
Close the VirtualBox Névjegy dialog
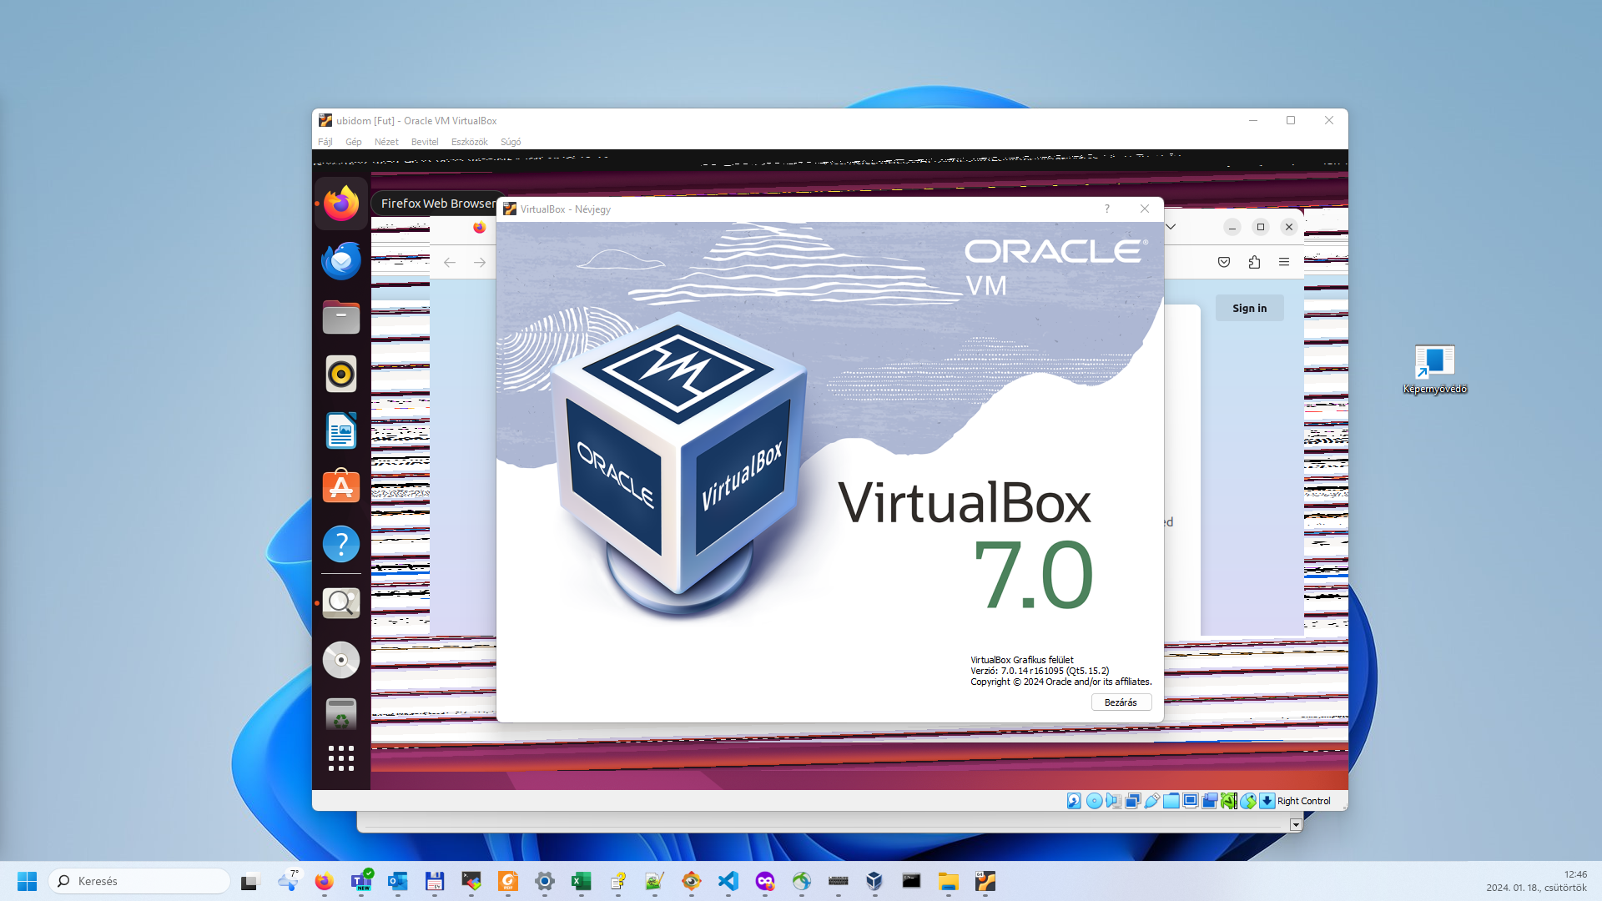point(1145,209)
